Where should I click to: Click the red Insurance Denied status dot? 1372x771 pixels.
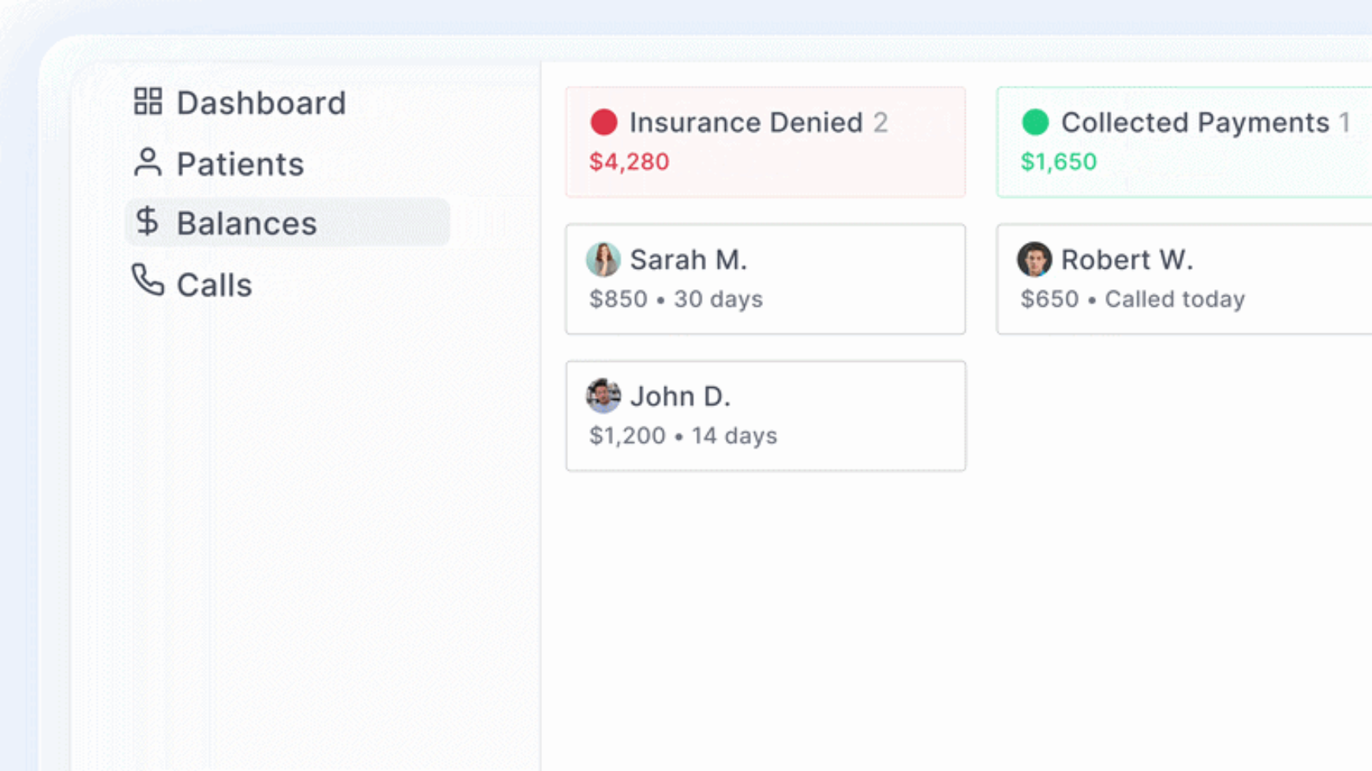[x=604, y=122]
